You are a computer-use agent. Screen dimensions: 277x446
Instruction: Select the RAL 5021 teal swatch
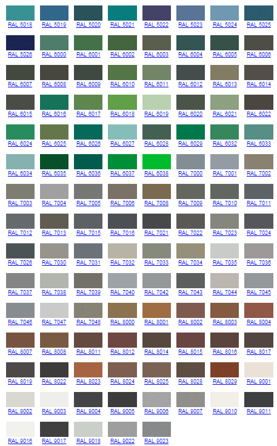122,13
